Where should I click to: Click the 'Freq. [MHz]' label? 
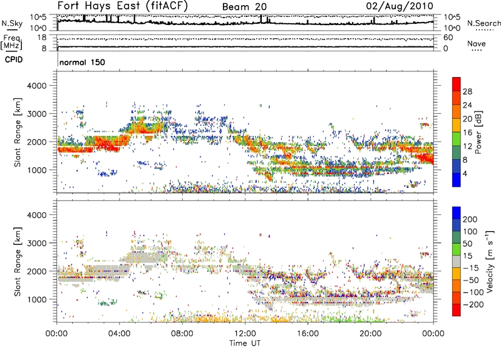[11, 42]
